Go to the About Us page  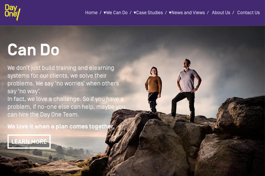[221, 13]
